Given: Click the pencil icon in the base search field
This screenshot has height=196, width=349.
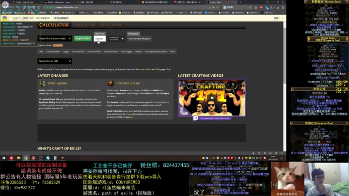Looking at the screenshot, I should 70,38.
